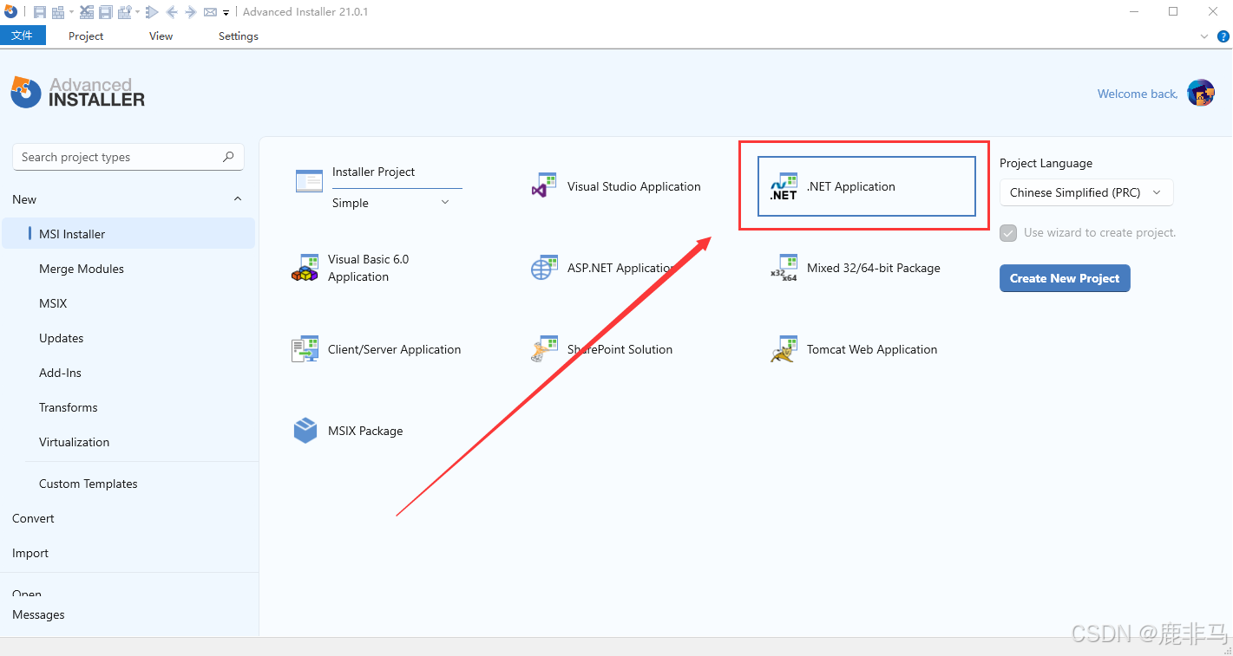The height and width of the screenshot is (656, 1233).
Task: Click the Cancel build icon with X
Action: [x=87, y=12]
